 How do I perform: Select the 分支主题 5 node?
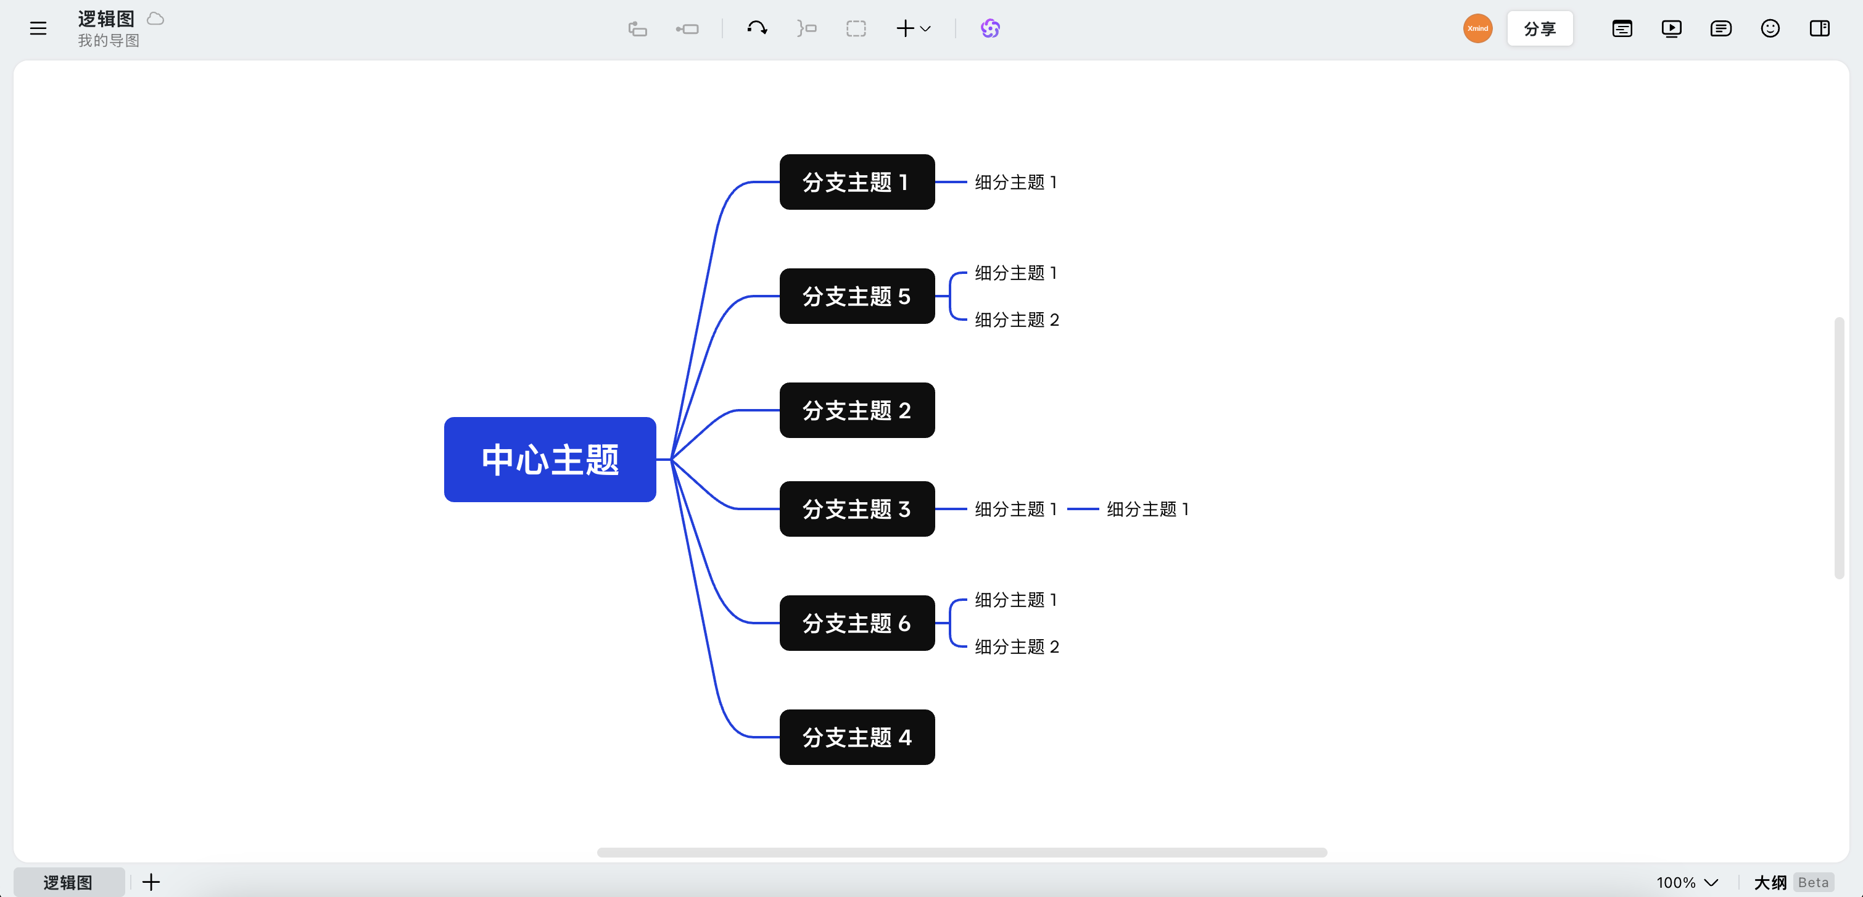pos(857,296)
